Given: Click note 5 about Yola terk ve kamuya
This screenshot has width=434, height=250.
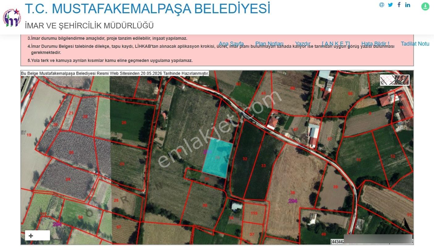Looking at the screenshot, I should pos(110,60).
